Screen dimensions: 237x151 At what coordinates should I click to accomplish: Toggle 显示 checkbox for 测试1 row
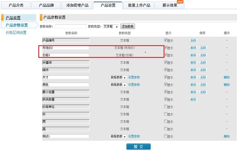point(166,136)
